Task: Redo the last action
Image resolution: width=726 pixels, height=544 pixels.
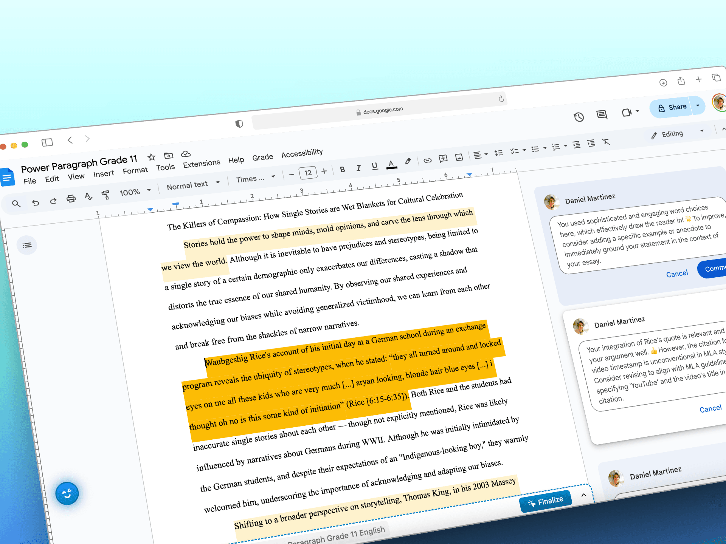Action: (x=53, y=201)
